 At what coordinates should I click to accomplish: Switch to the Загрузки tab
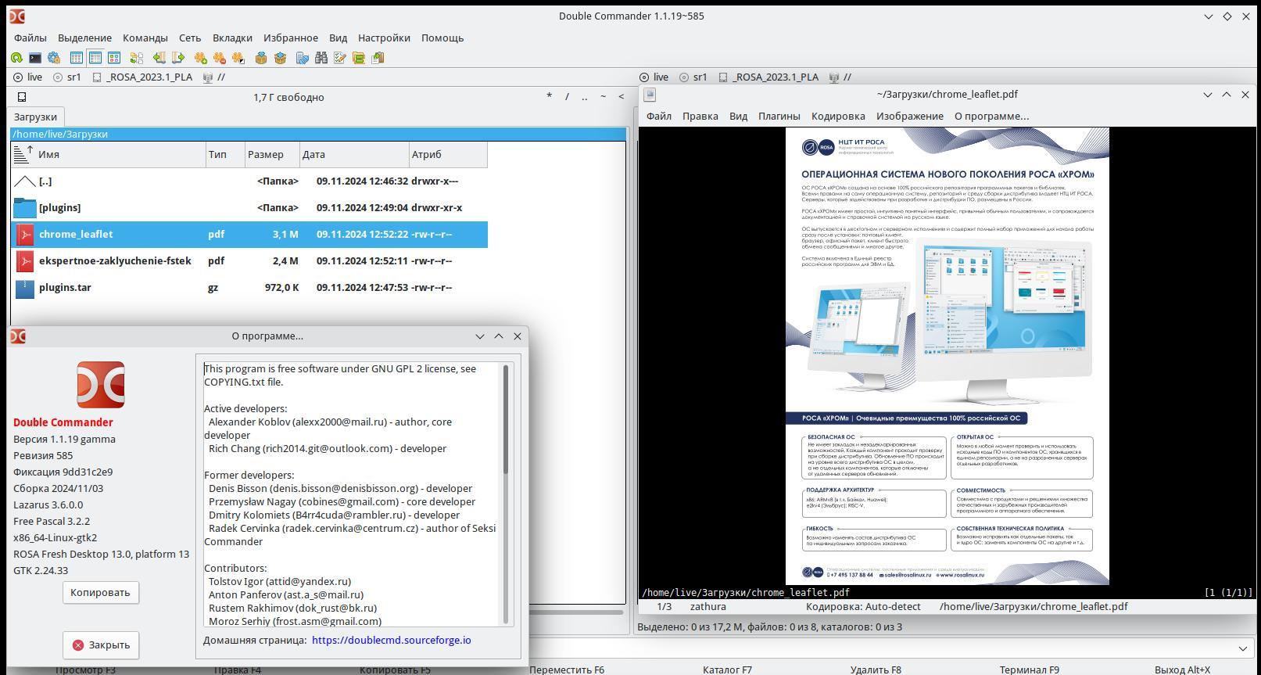35,117
